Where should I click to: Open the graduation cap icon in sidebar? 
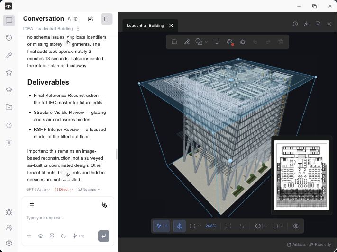[x=9, y=90]
